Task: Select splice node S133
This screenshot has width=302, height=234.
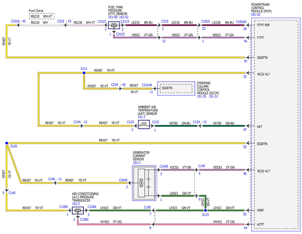Action: point(205,210)
